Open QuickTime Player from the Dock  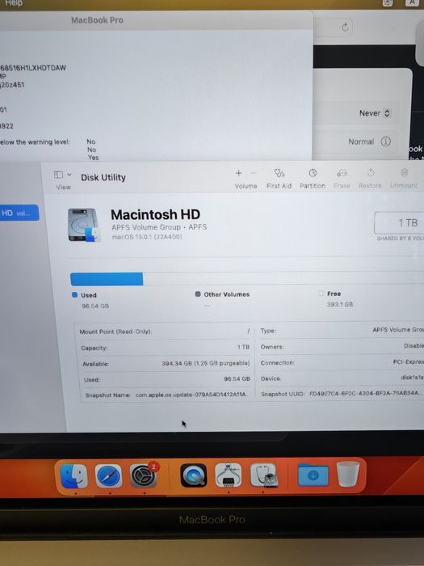pyautogui.click(x=193, y=475)
